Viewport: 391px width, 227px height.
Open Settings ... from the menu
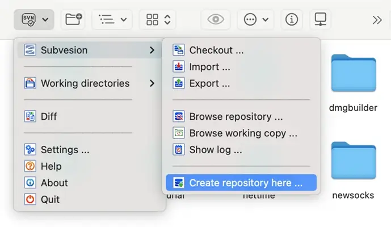coord(90,150)
